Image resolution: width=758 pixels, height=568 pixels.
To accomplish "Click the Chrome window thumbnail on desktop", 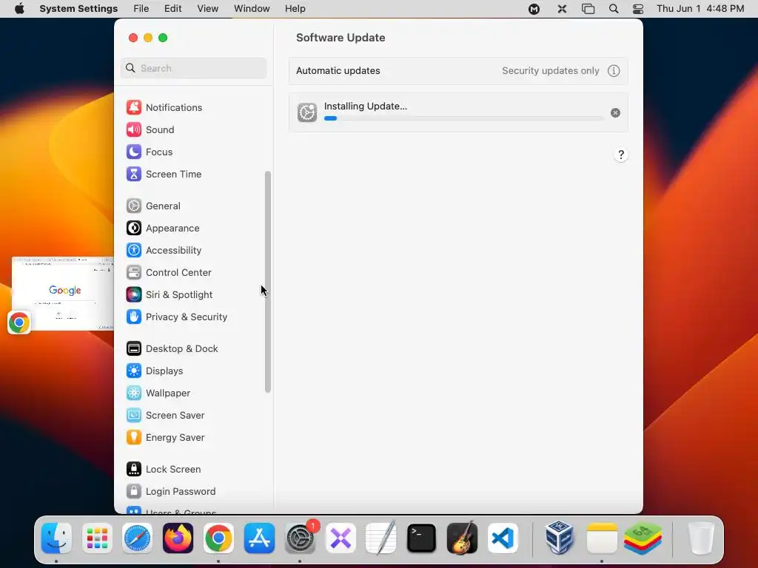I will tap(62, 294).
